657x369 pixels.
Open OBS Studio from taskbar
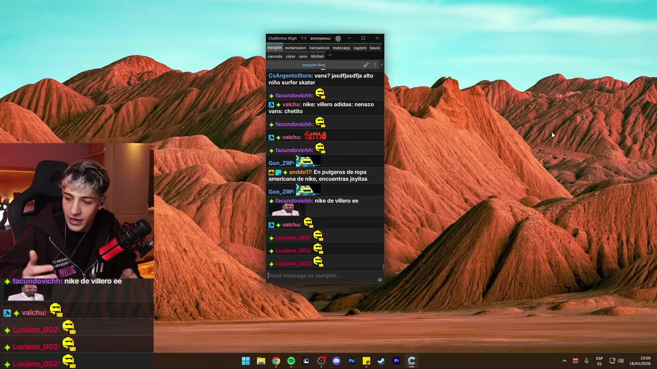pyautogui.click(x=321, y=361)
